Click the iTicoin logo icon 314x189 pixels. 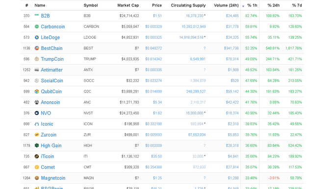click(37, 156)
